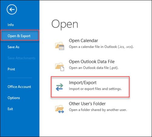Open the Print page
The width and height of the screenshot is (152, 137).
[x=11, y=69]
